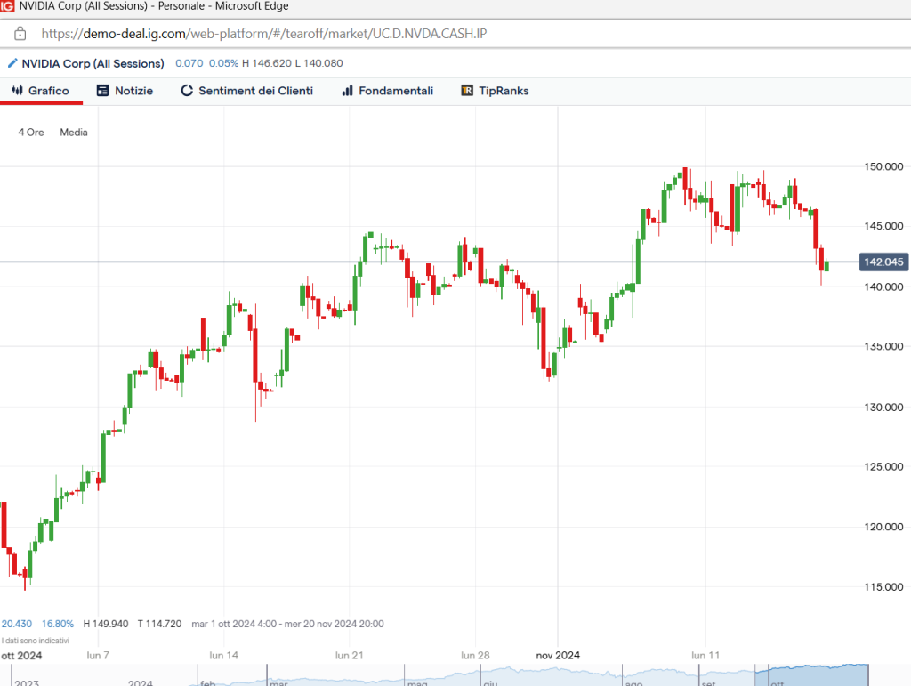Click the 145.000 price axis label
Viewport: 911px width, 686px height.
click(883, 226)
